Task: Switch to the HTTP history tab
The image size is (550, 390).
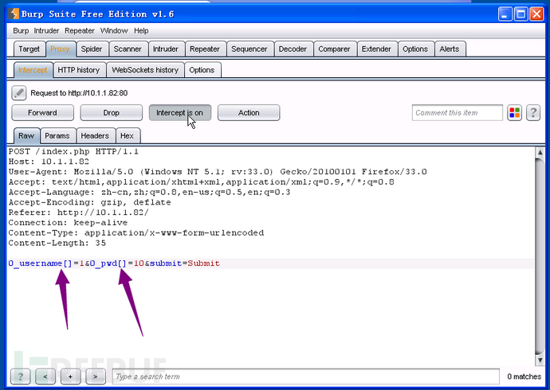Action: coord(79,70)
